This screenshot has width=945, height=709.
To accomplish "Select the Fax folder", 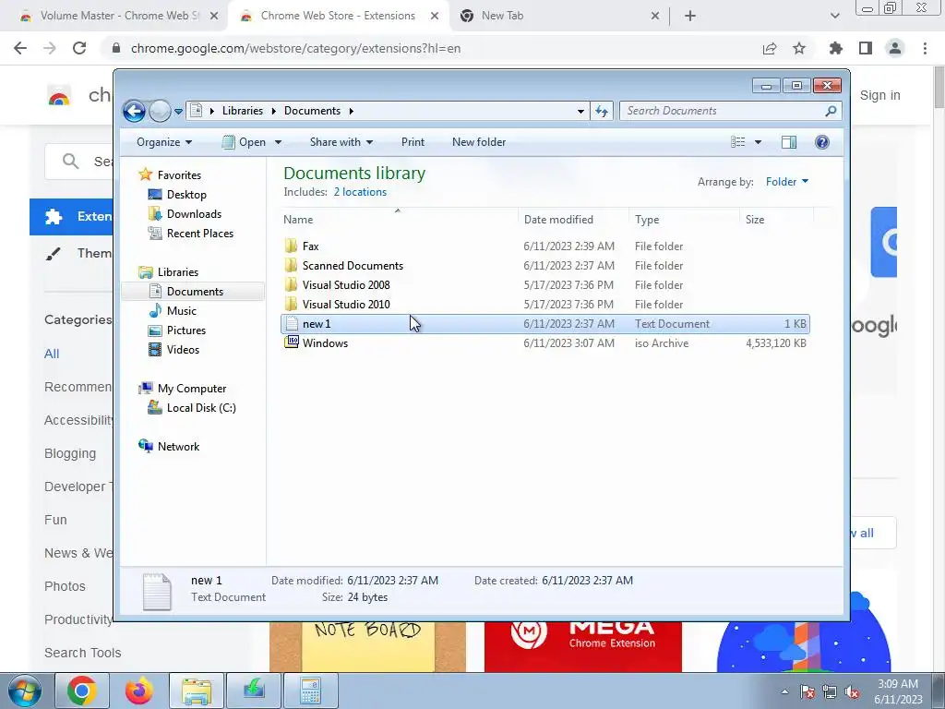I will tap(544, 246).
